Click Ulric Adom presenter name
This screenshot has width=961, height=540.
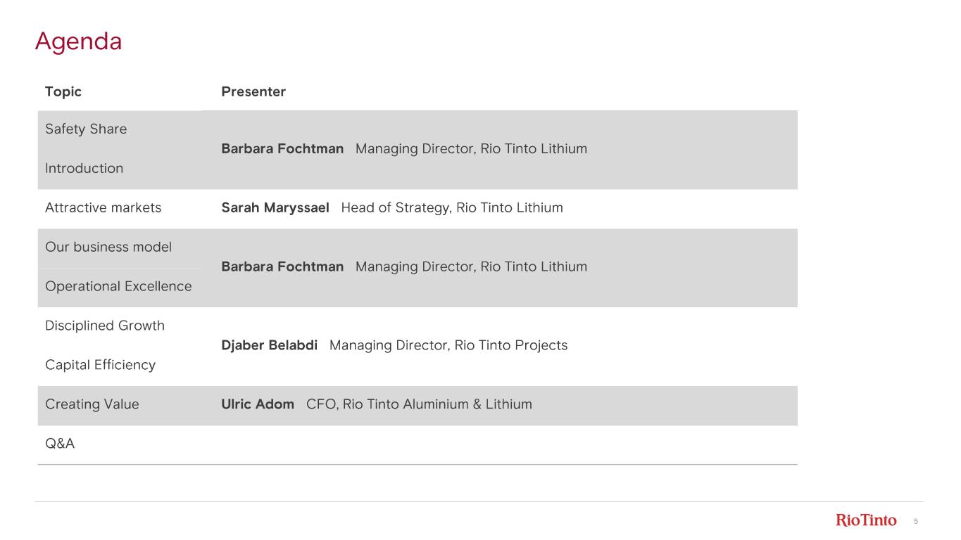[258, 405]
